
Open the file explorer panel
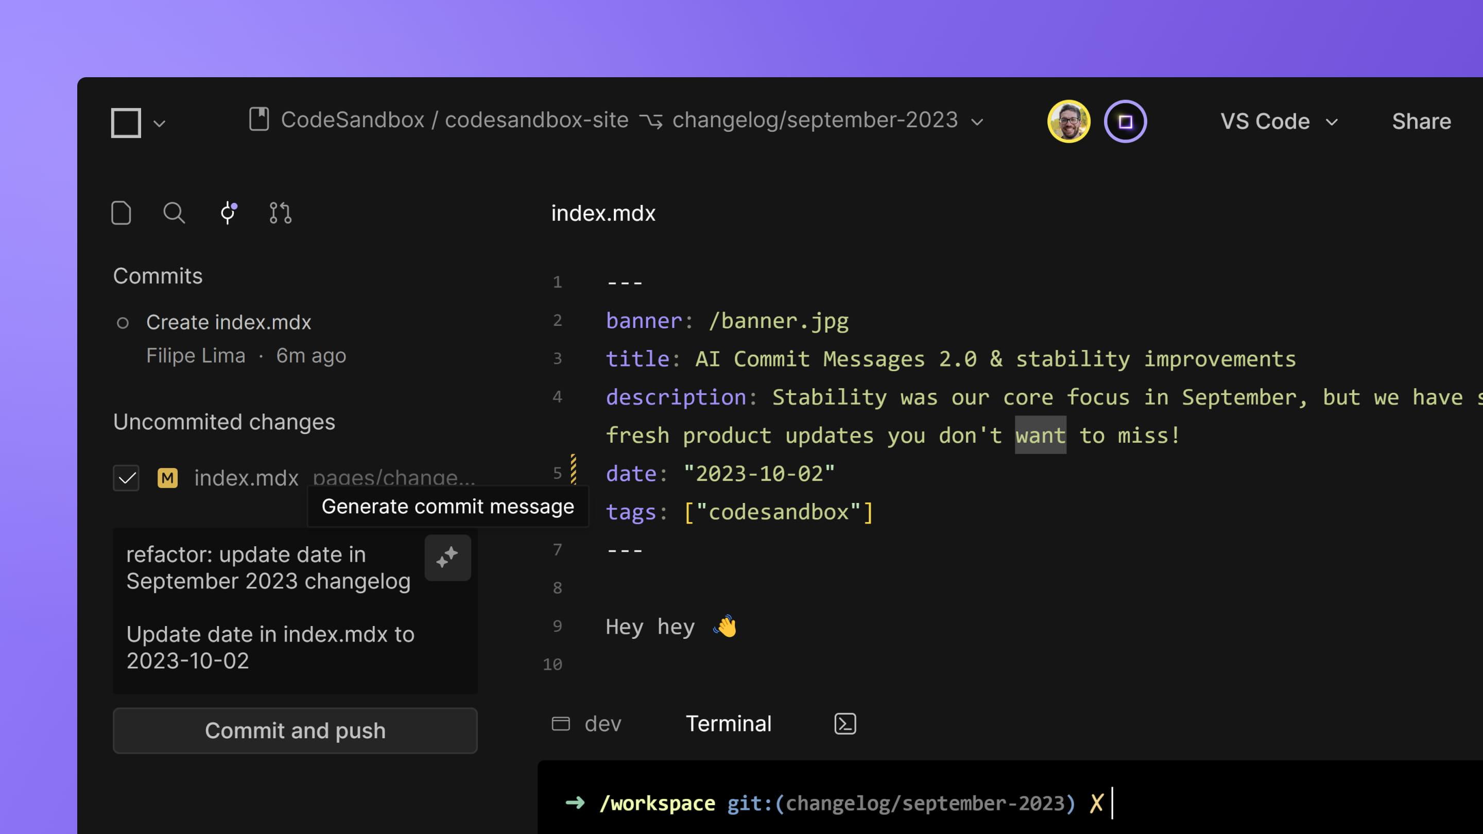[x=122, y=213]
